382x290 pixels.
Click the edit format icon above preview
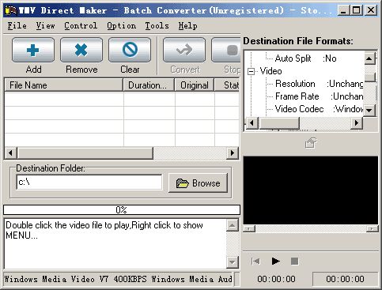click(x=311, y=143)
